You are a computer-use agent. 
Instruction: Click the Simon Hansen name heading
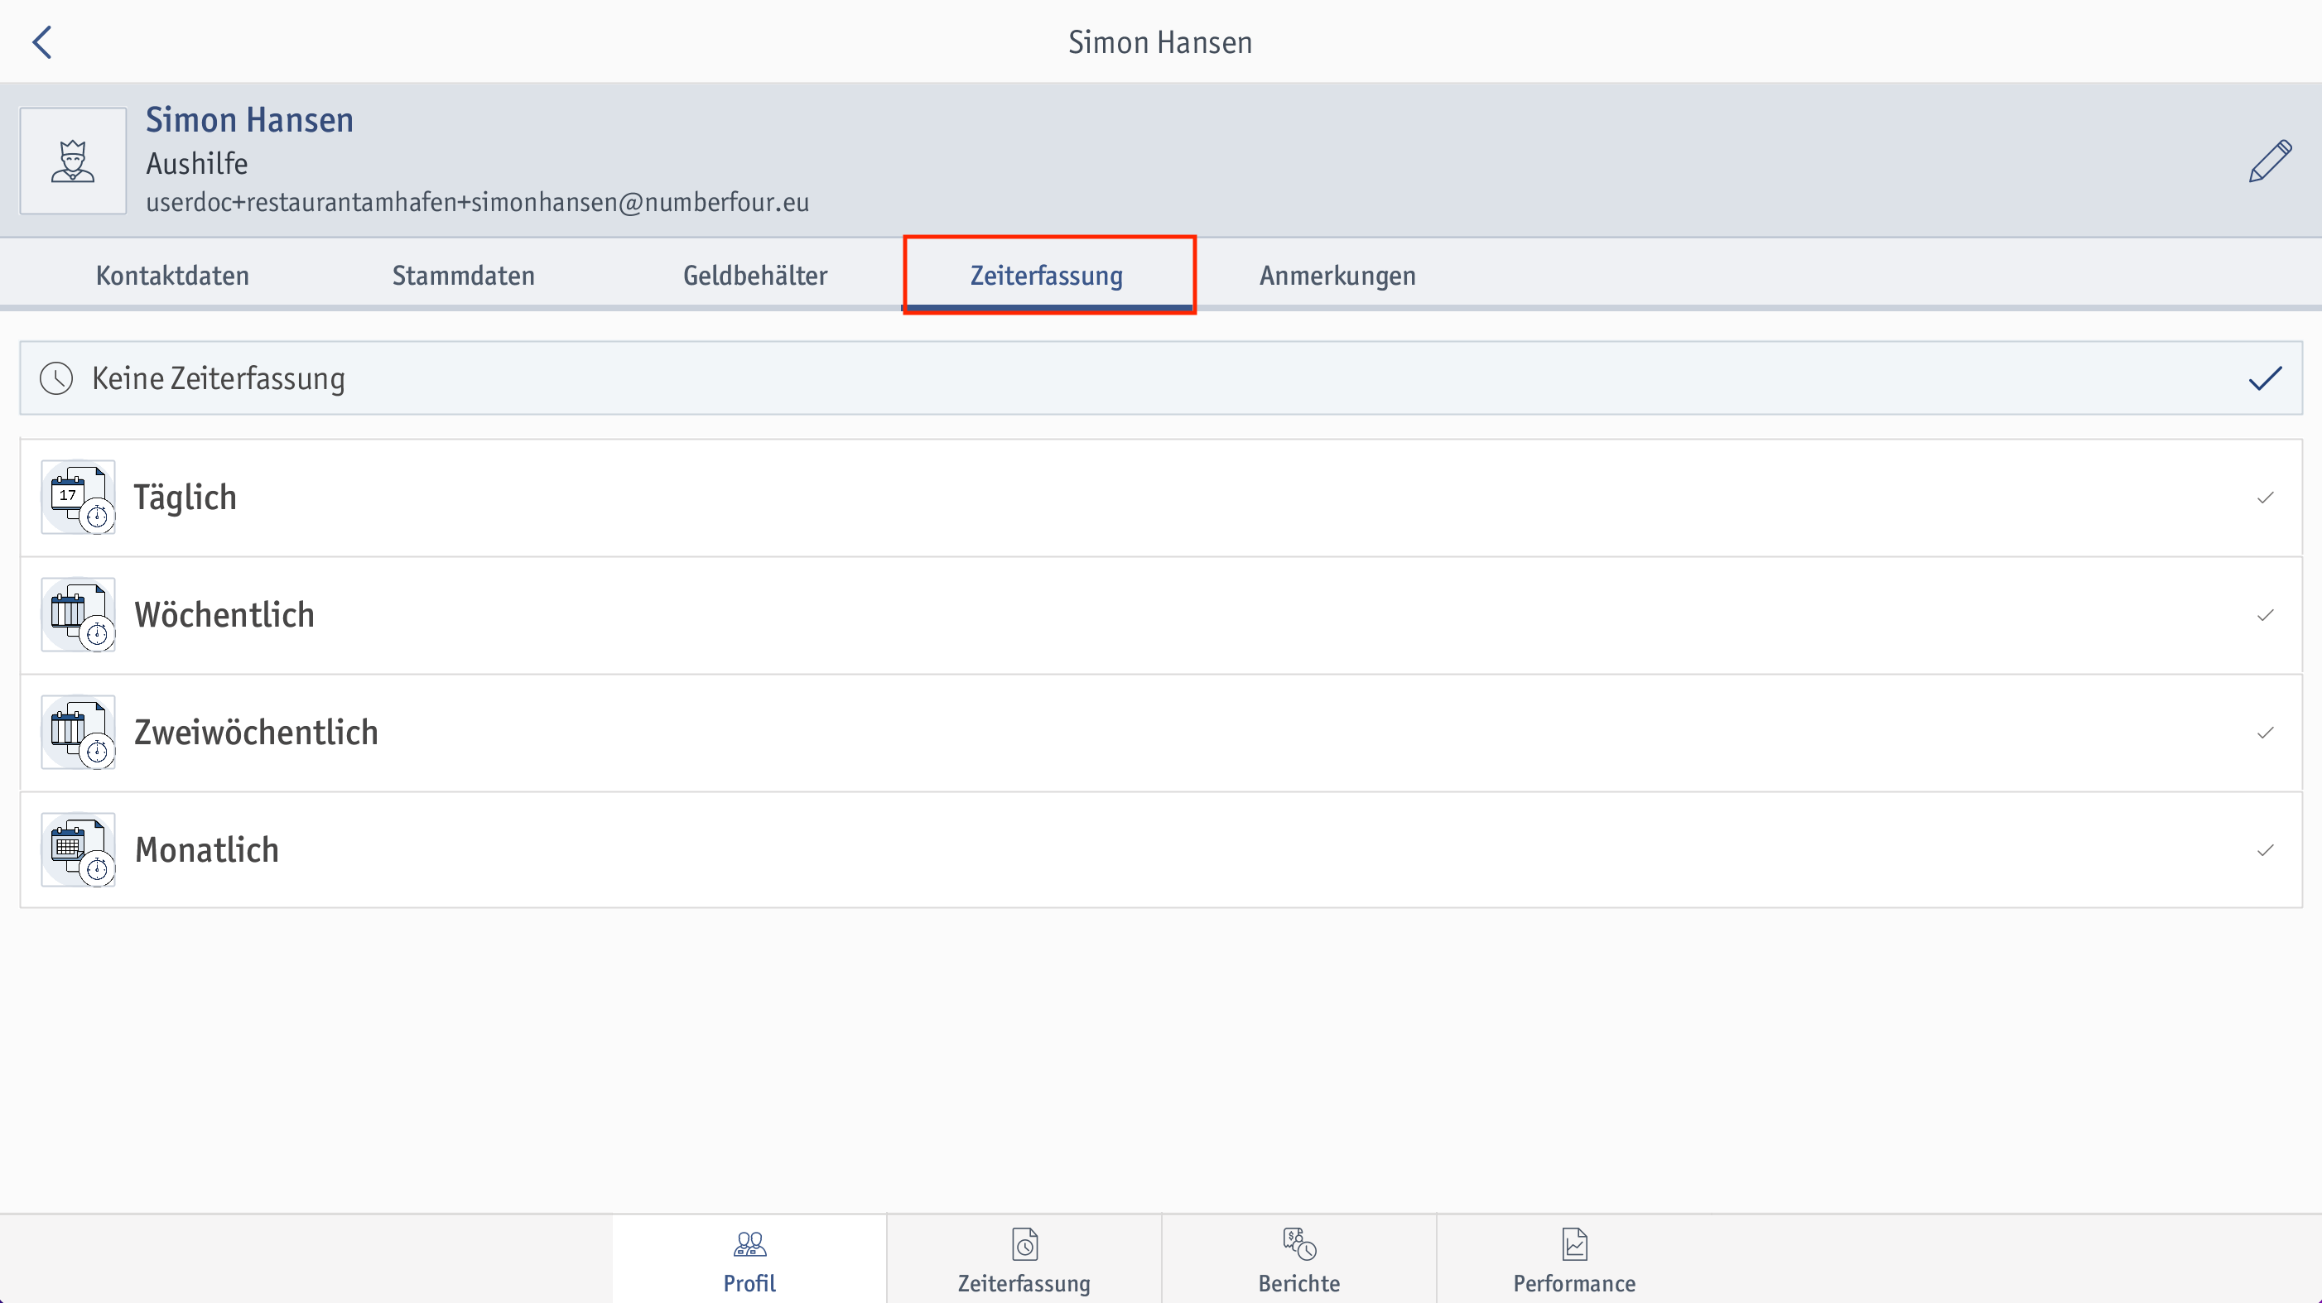[250, 120]
